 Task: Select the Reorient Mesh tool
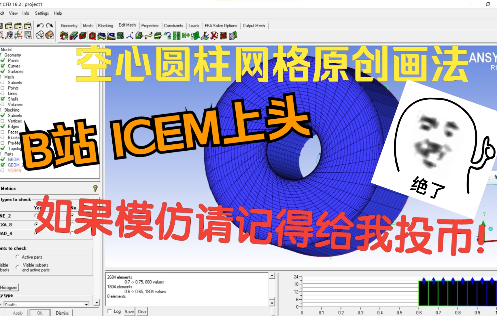pos(205,36)
